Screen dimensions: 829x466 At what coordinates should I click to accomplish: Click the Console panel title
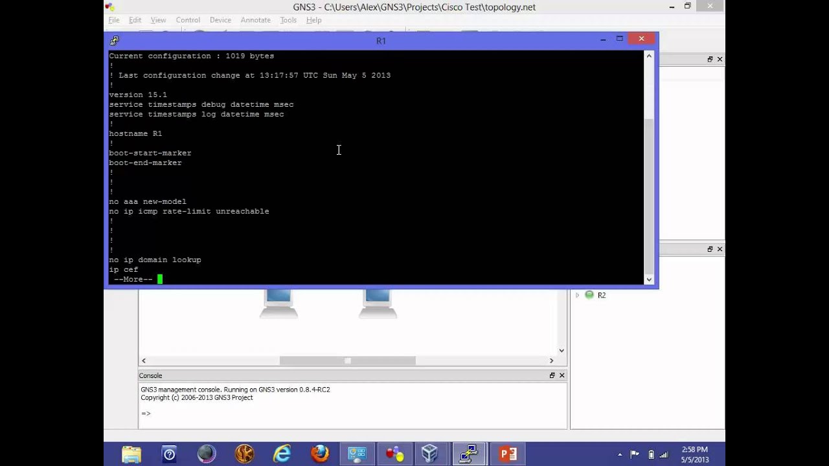pos(150,375)
